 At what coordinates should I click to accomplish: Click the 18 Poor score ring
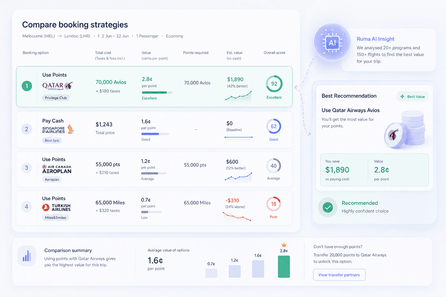pos(274,204)
